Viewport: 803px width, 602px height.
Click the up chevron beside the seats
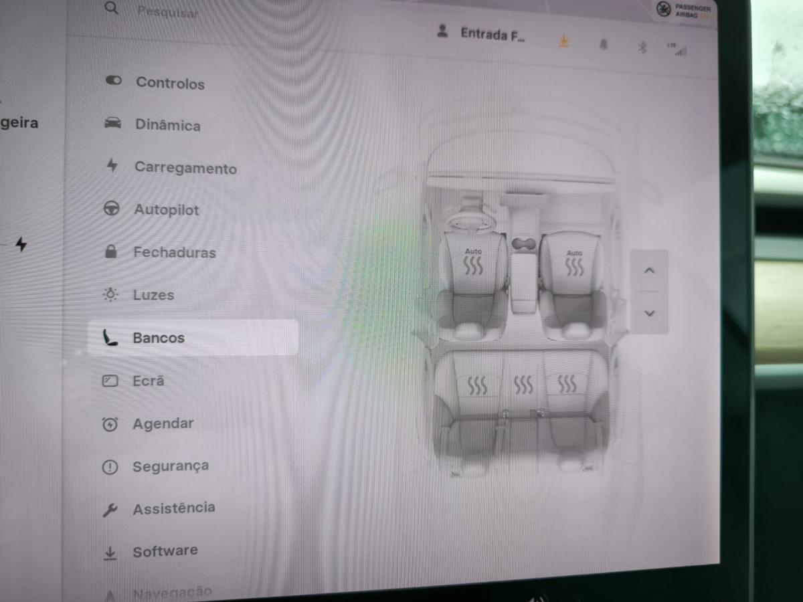pos(649,271)
